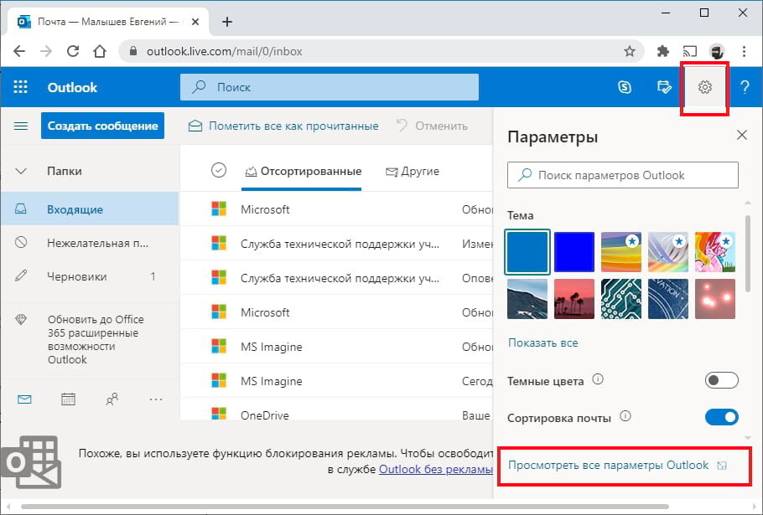Open a new browser tab
The width and height of the screenshot is (763, 515).
pyautogui.click(x=227, y=22)
